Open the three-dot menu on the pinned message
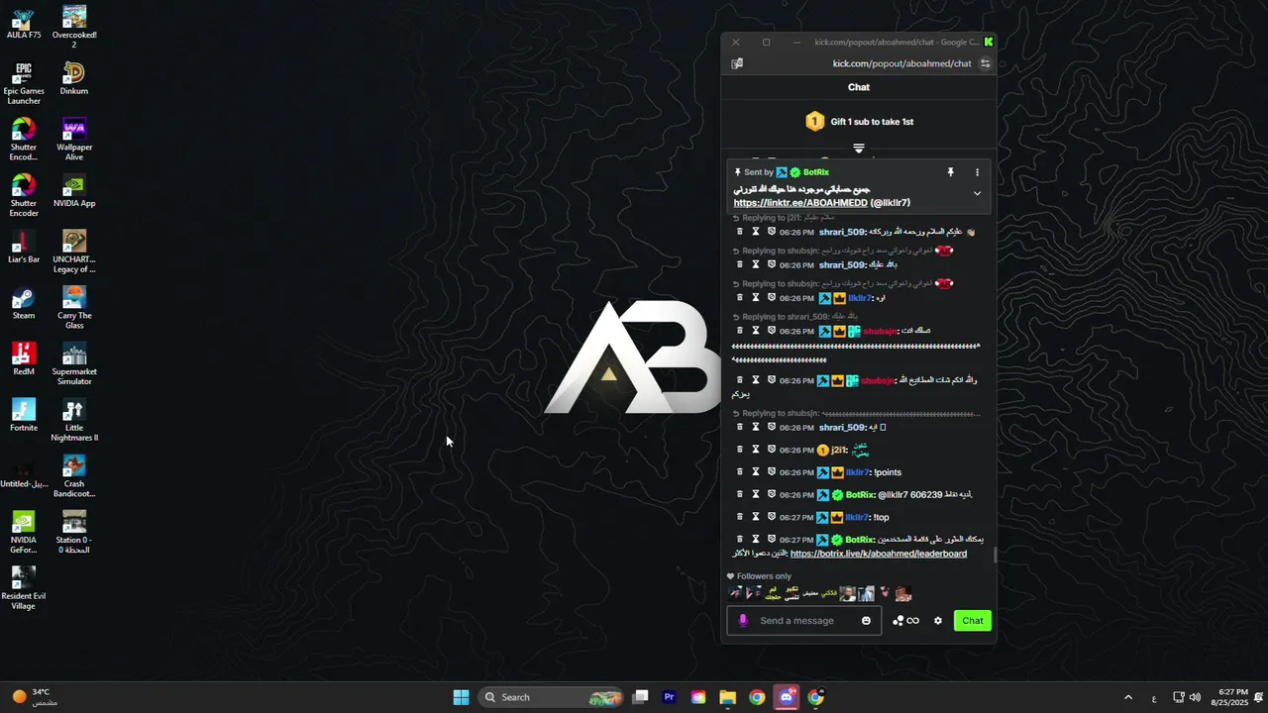 point(977,172)
